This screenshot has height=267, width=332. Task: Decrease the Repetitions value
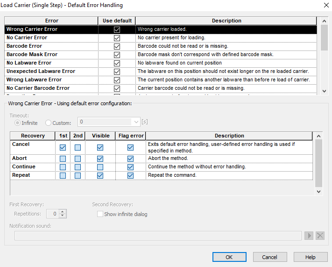[x=63, y=216]
